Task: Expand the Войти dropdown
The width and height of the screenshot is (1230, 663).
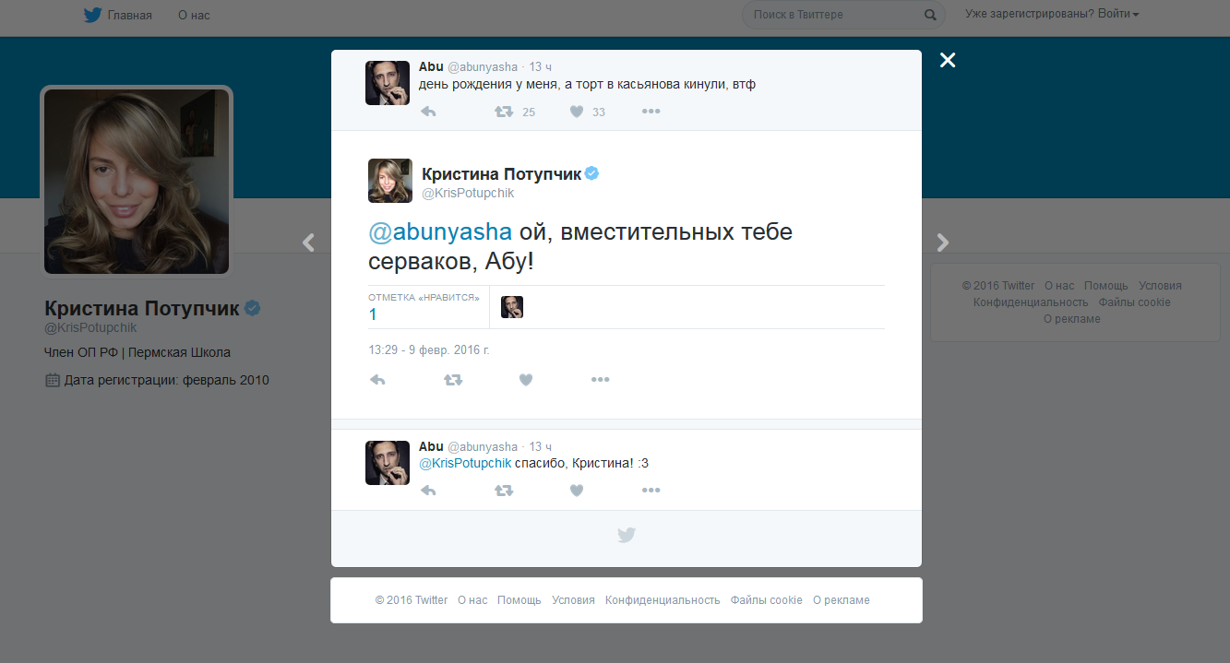Action: 1118,15
